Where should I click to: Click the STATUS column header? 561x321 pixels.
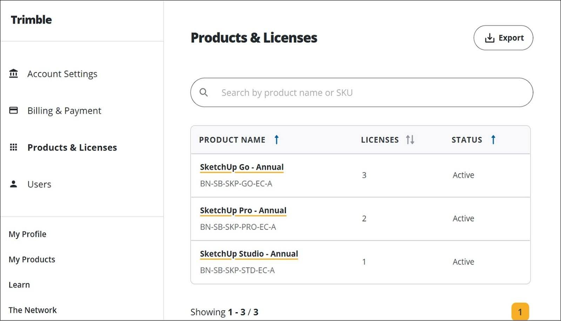tap(467, 140)
